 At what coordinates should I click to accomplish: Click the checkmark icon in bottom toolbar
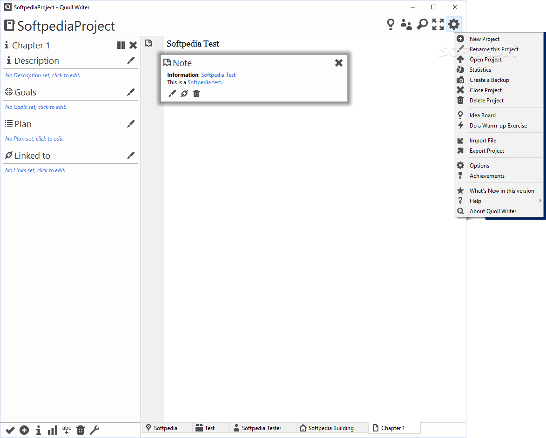point(10,431)
